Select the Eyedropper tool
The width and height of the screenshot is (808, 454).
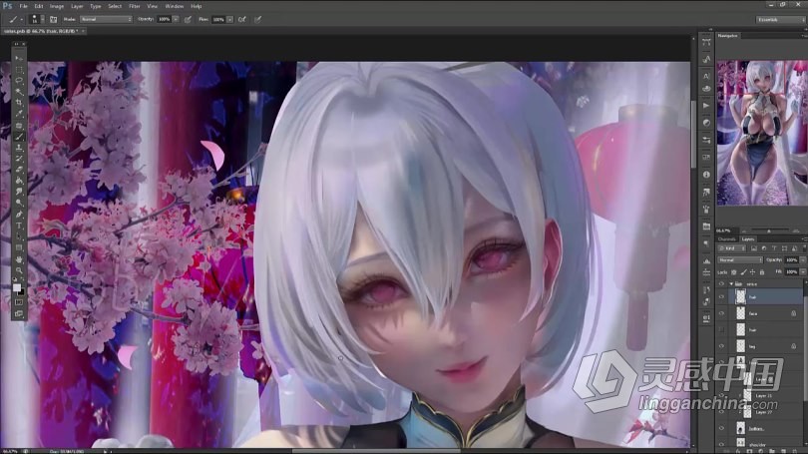point(19,114)
